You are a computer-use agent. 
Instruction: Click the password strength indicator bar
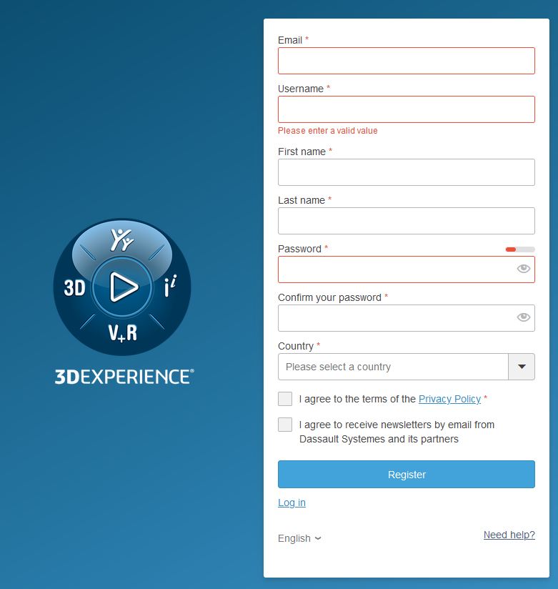point(519,249)
